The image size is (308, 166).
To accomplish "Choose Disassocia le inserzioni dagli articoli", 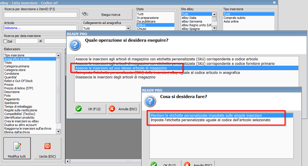I will (x=186, y=77).
